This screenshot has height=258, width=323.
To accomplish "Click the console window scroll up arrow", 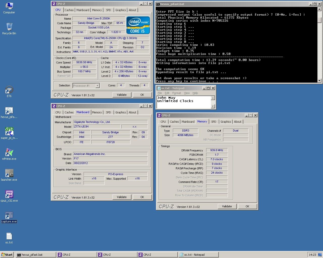I will (319, 9).
